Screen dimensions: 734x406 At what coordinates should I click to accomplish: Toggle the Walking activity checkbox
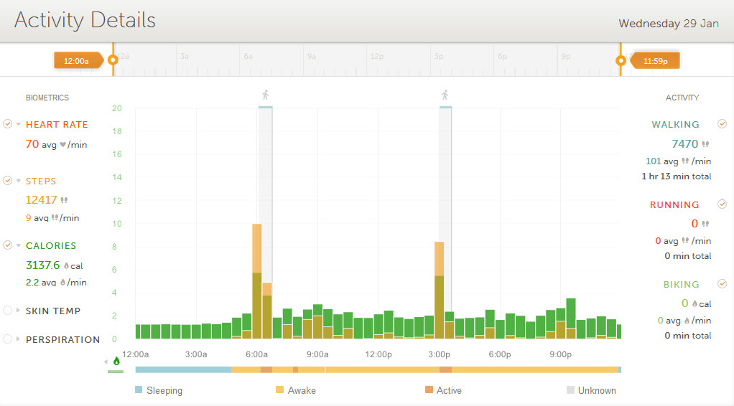[722, 124]
